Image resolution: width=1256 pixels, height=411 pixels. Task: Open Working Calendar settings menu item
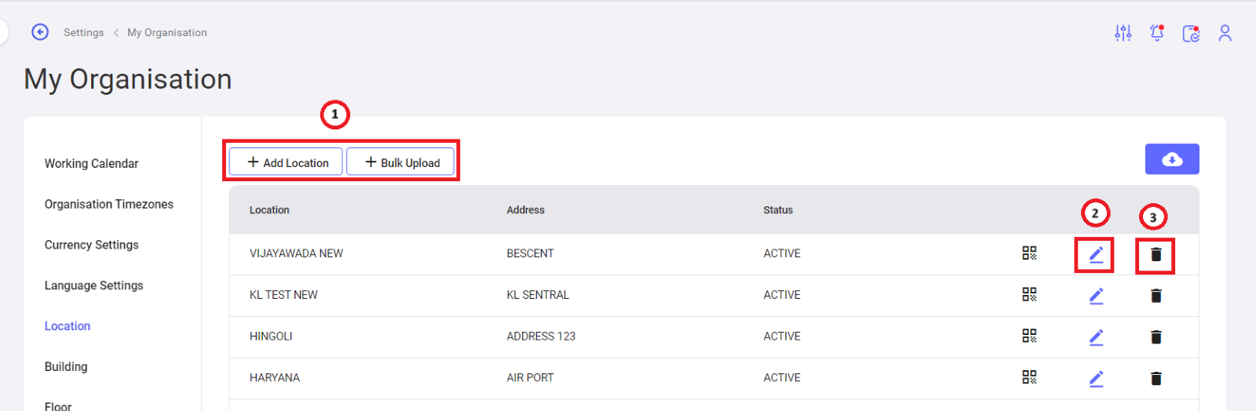point(91,163)
